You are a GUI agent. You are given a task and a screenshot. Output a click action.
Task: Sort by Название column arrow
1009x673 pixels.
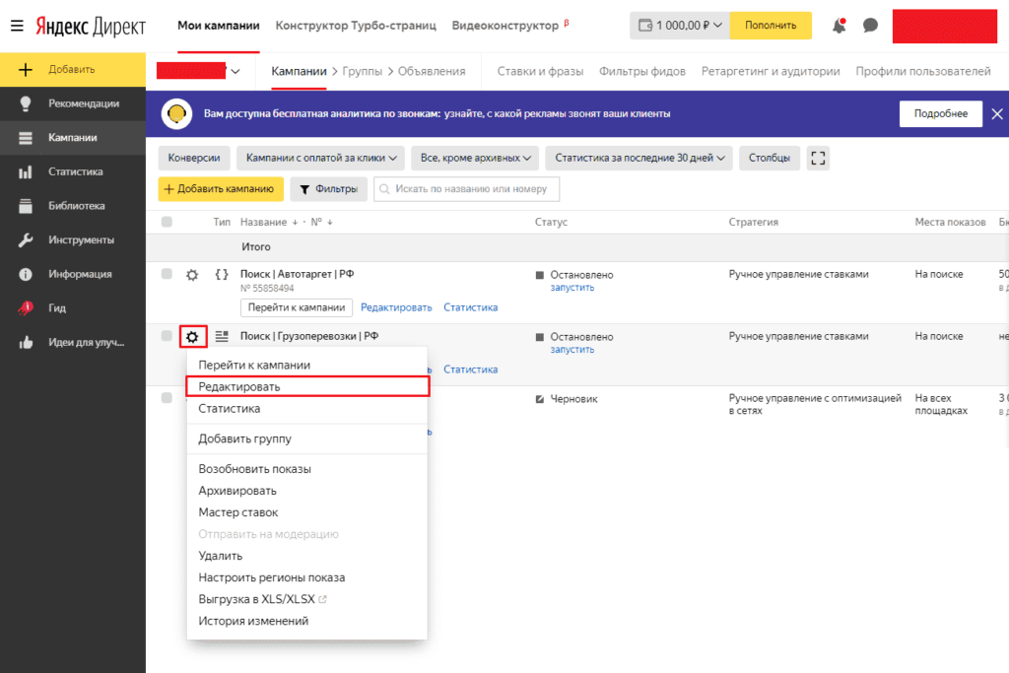(x=295, y=222)
